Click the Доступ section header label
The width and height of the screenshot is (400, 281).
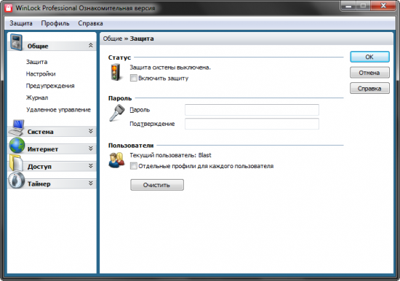coord(39,167)
